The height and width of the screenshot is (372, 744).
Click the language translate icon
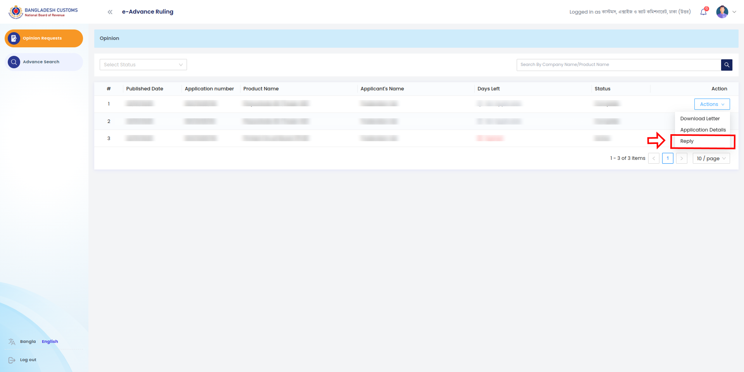(x=12, y=342)
